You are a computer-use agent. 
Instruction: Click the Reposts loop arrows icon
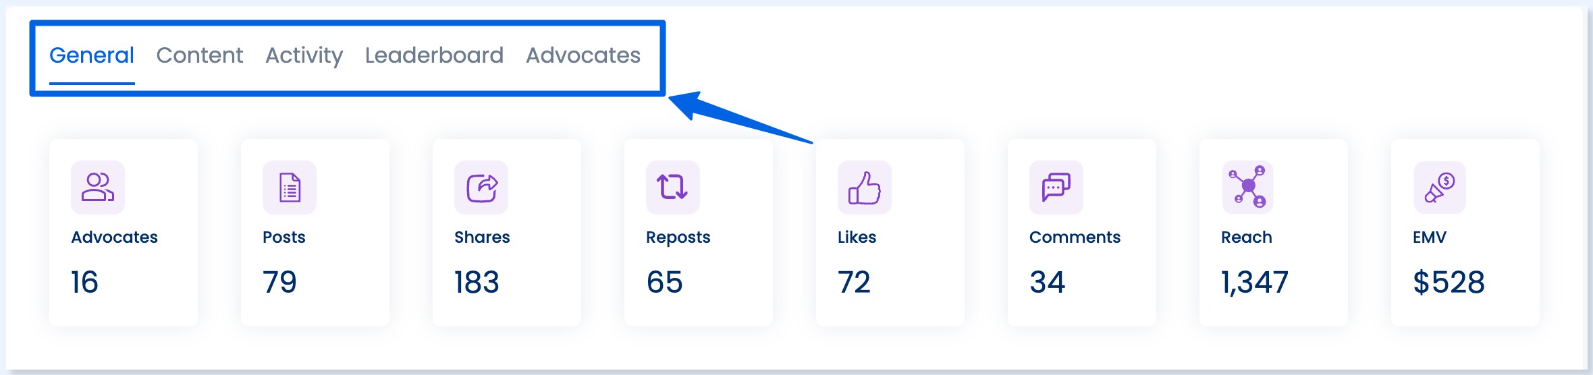(673, 187)
